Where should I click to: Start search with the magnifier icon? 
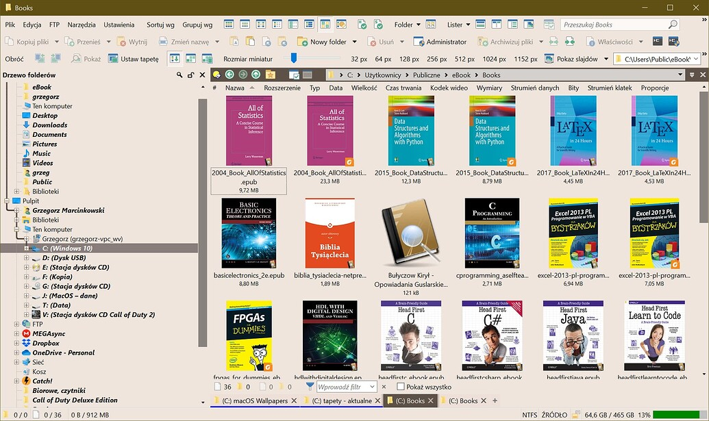click(x=673, y=25)
